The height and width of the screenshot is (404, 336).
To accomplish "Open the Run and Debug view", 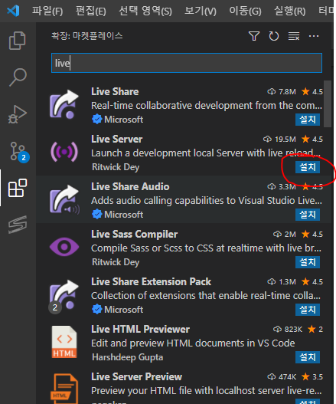I will [18, 114].
